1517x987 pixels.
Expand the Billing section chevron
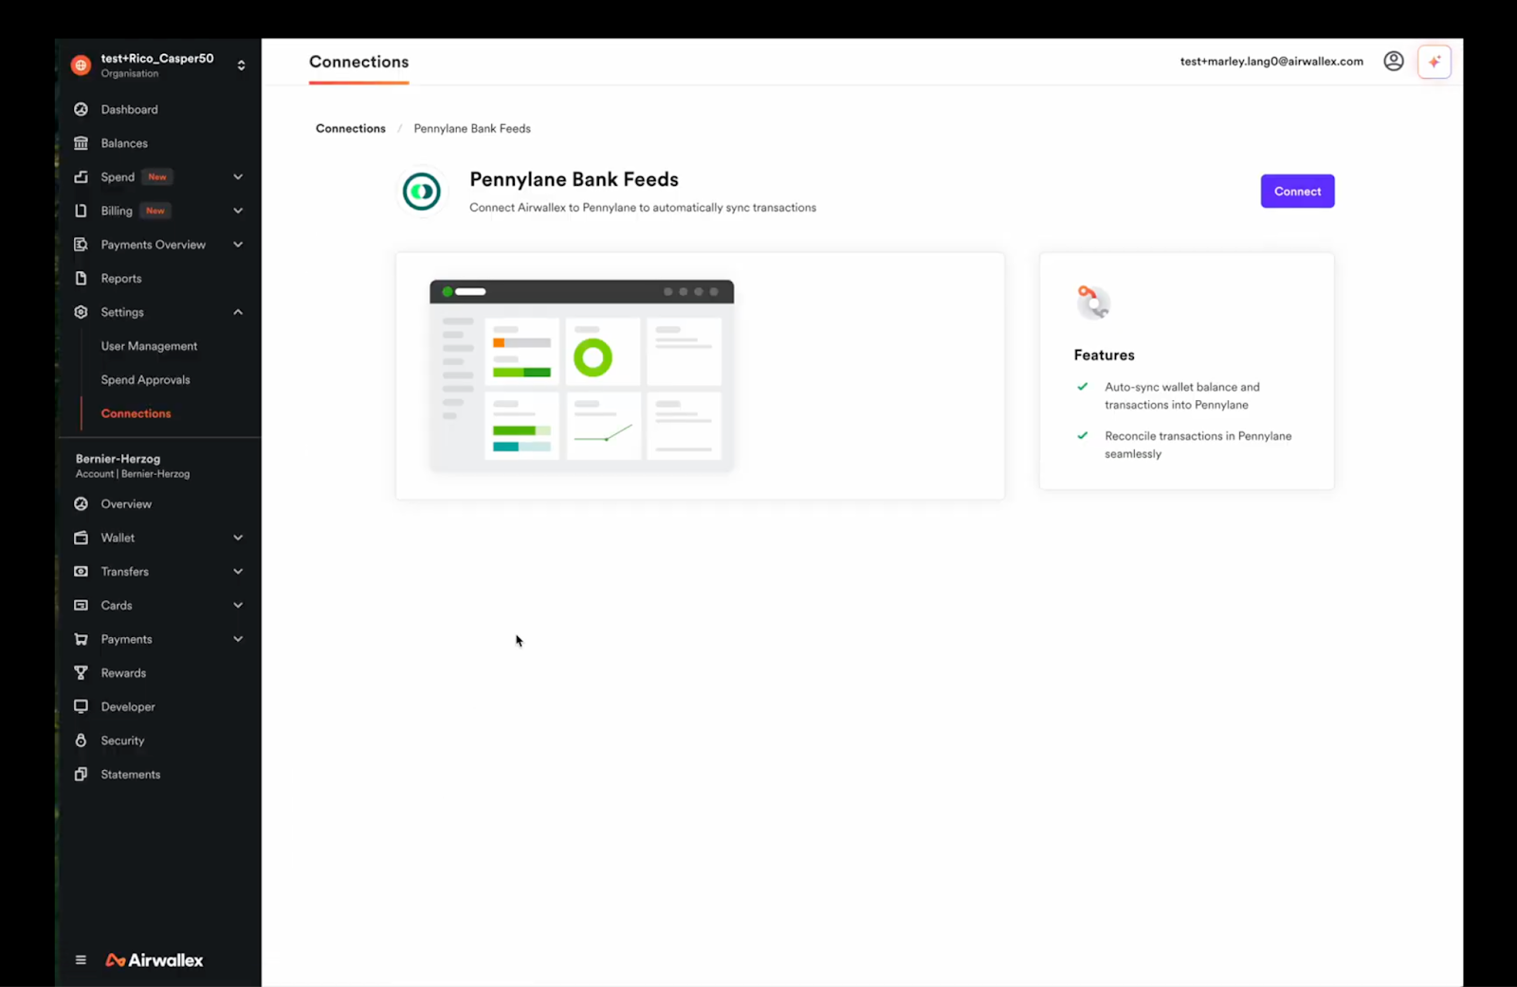(238, 210)
